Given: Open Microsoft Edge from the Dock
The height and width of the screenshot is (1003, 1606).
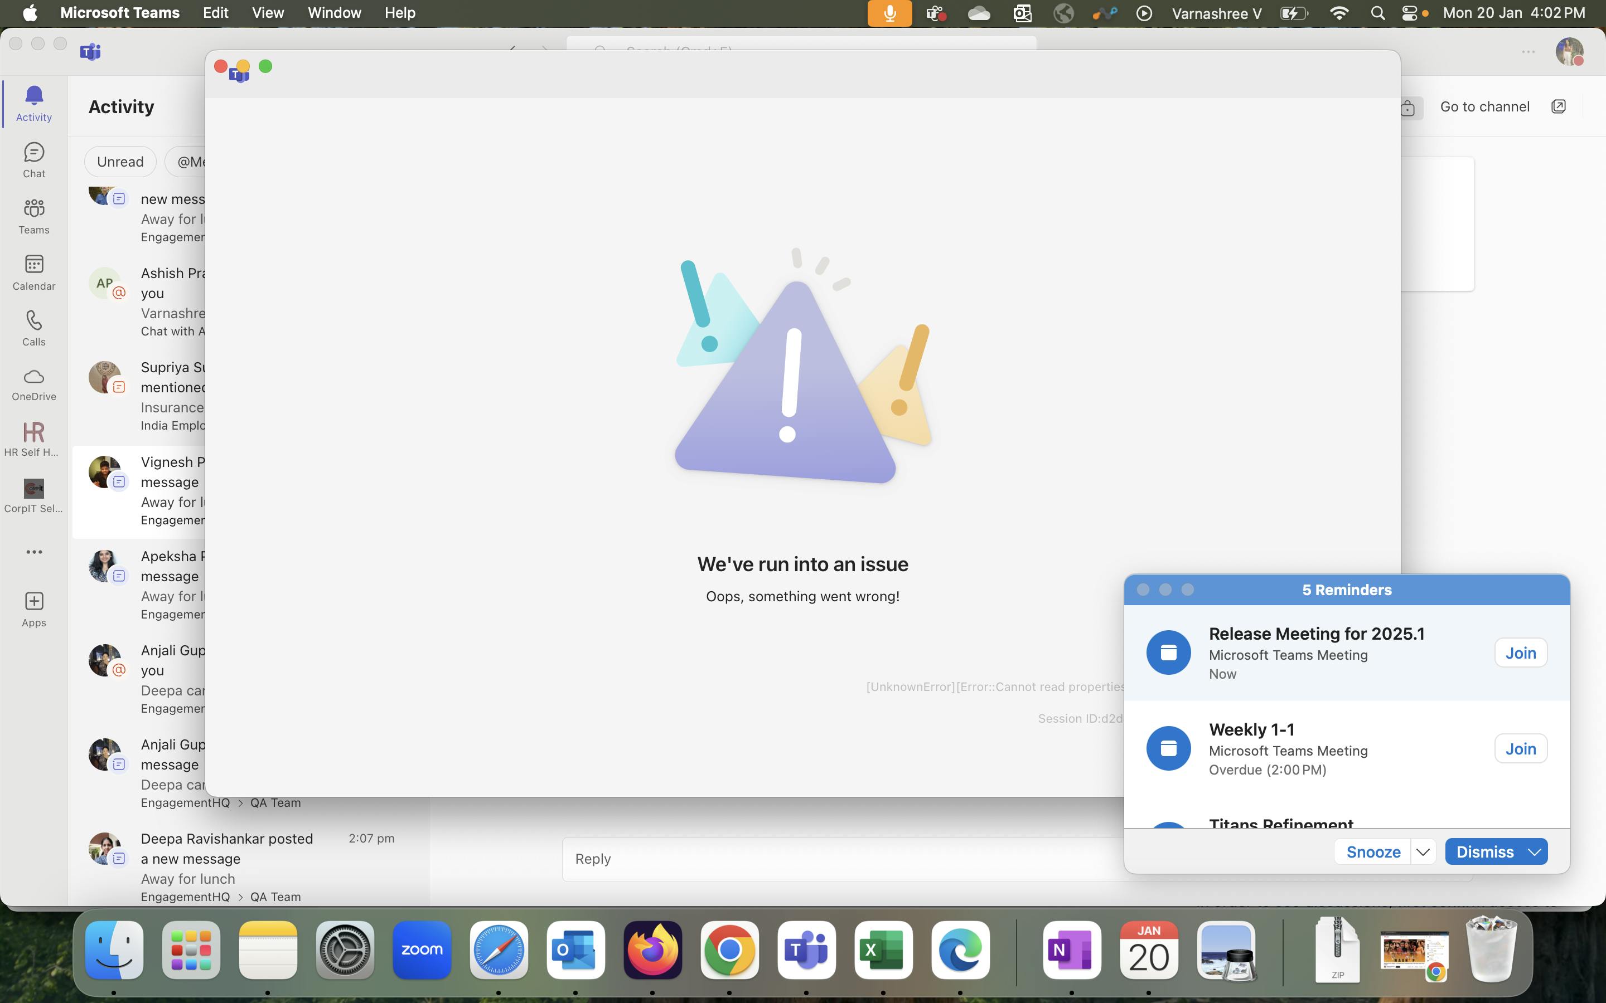Looking at the screenshot, I should pyautogui.click(x=960, y=950).
